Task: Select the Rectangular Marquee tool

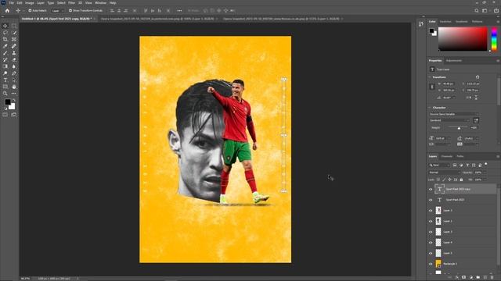Action: point(14,26)
